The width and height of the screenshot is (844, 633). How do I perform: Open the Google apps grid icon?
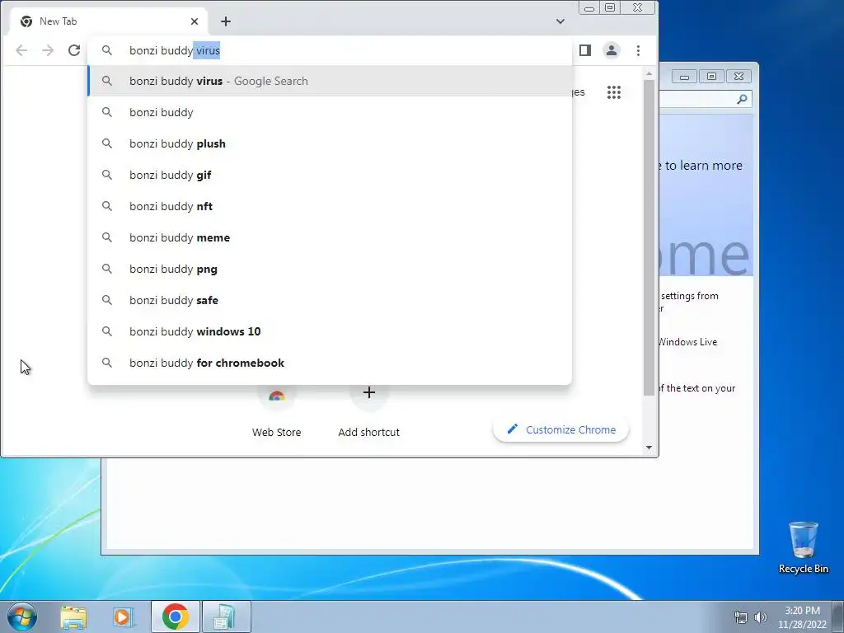(x=614, y=92)
